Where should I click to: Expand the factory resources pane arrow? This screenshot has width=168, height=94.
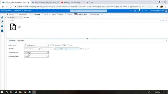click(x=6, y=17)
